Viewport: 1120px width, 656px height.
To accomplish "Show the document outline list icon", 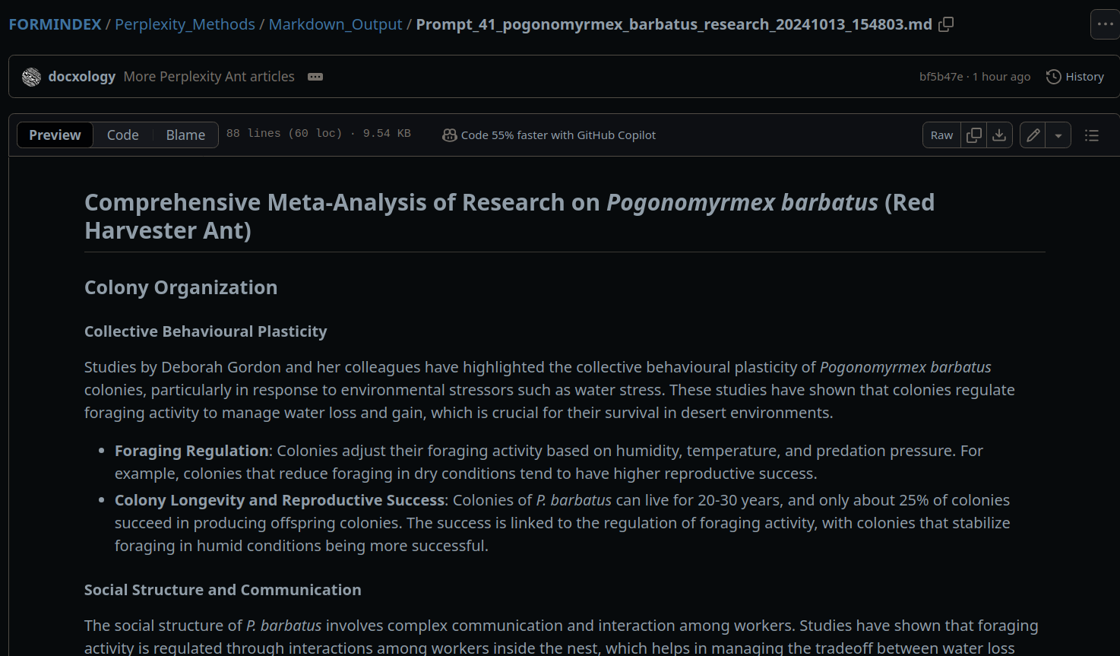I will (x=1092, y=135).
